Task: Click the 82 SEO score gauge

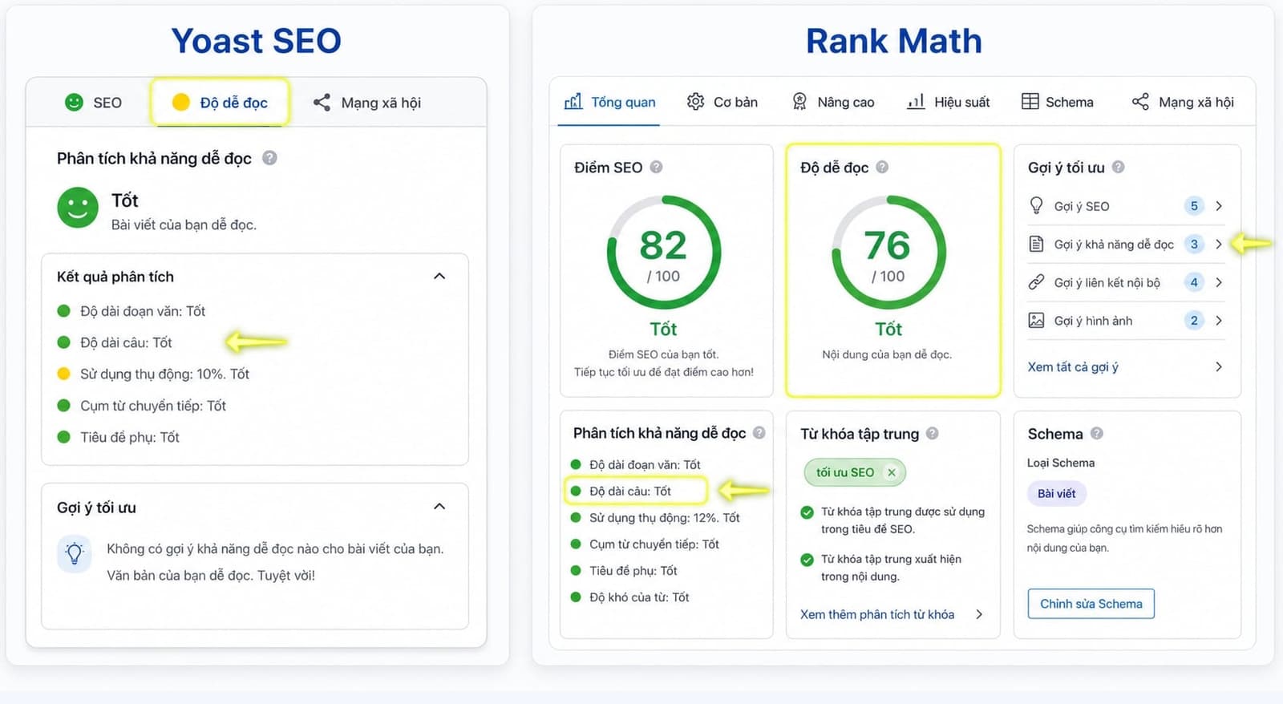Action: click(664, 253)
